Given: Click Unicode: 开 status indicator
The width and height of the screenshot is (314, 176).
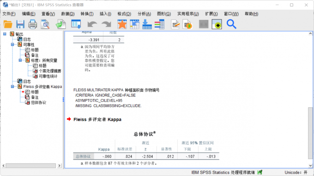Looking at the screenshot, I should click(296, 172).
